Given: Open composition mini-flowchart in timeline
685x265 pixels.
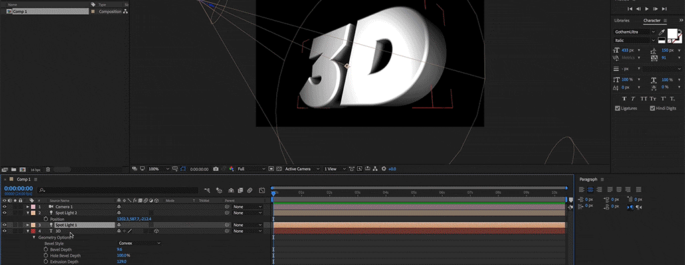Looking at the screenshot, I should 207,191.
